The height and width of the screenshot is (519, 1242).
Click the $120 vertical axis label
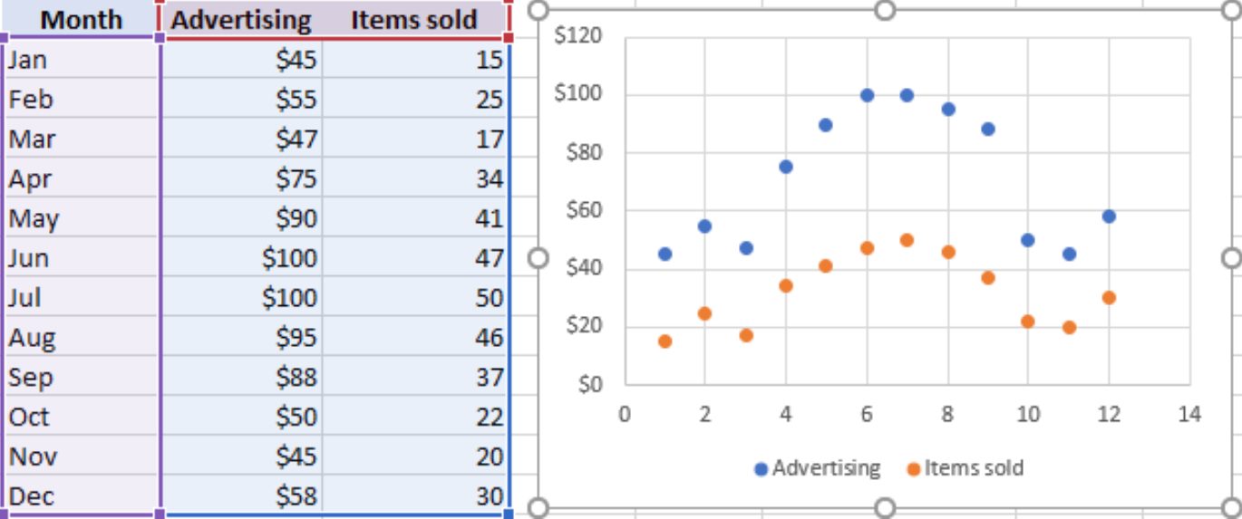point(577,36)
